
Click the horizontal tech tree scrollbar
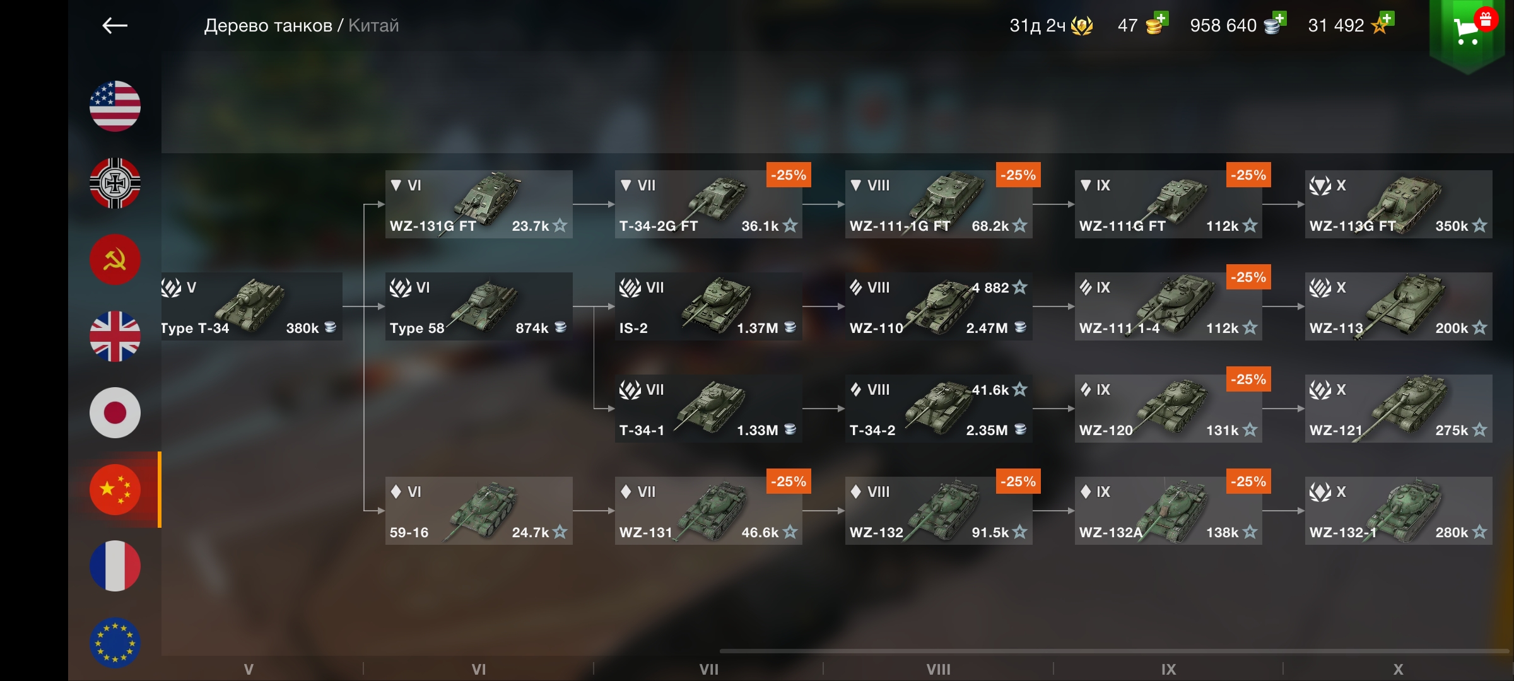coord(1114,651)
